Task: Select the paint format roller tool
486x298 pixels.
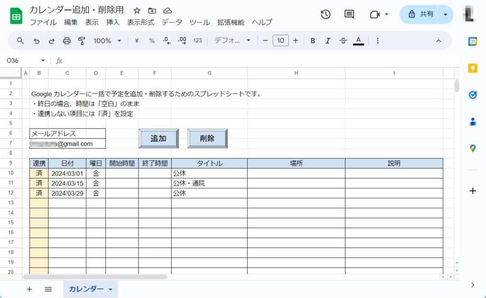Action: [81, 41]
